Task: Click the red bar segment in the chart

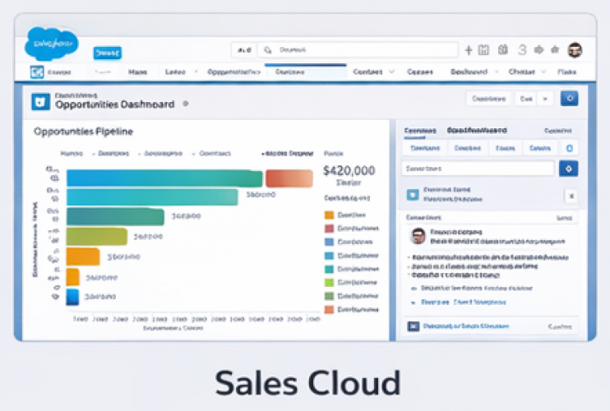Action: pyautogui.click(x=289, y=178)
